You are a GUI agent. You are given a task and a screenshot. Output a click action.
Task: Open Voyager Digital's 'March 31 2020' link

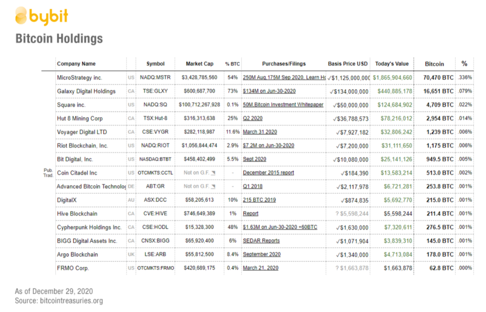260,132
